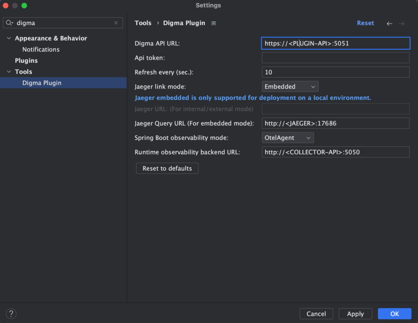The height and width of the screenshot is (323, 418).
Task: Edit Runtime observability backend URL field
Action: tap(336, 152)
